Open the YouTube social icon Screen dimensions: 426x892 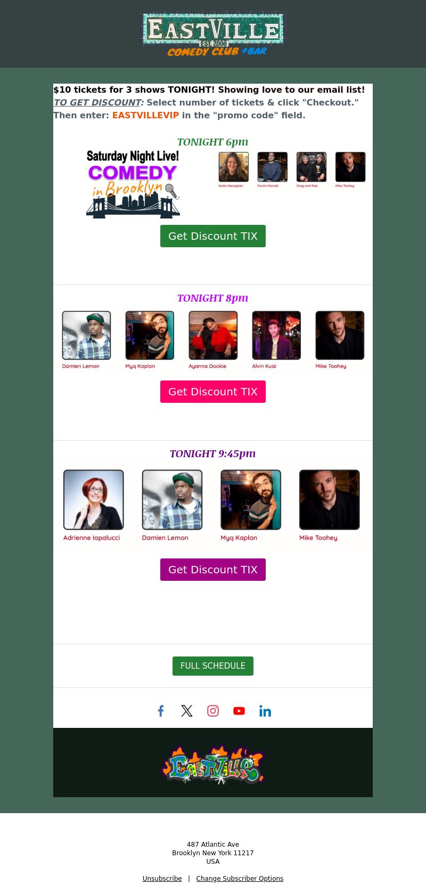pos(239,711)
